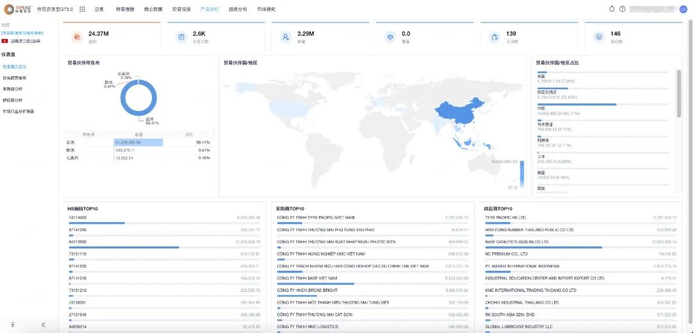Click the 3.29M quantity card icon

pyautogui.click(x=286, y=37)
